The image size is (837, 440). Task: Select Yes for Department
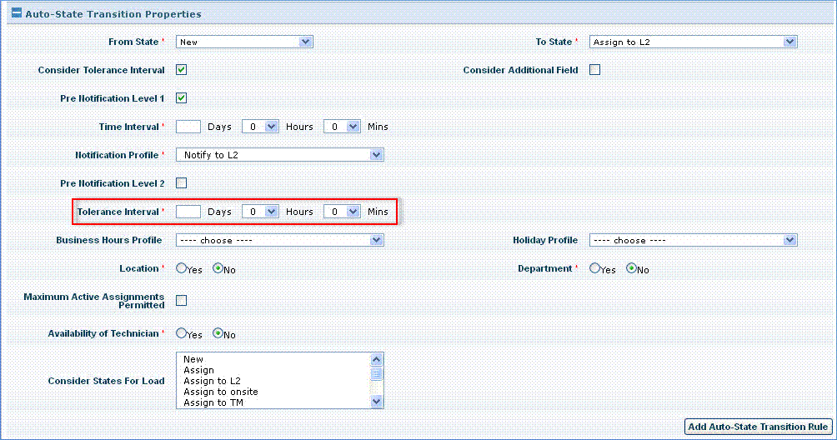coord(594,269)
